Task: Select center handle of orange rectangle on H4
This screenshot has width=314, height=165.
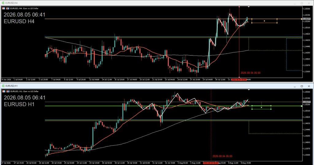Action: pos(264,21)
